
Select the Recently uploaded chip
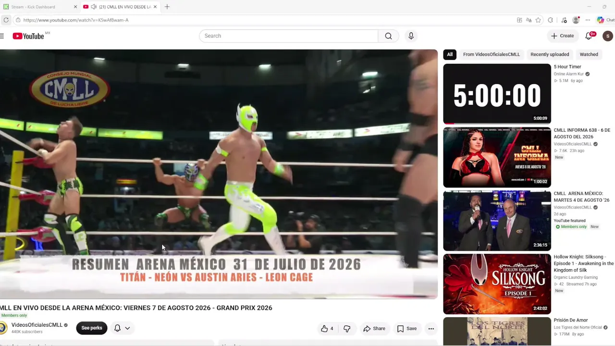pyautogui.click(x=550, y=54)
